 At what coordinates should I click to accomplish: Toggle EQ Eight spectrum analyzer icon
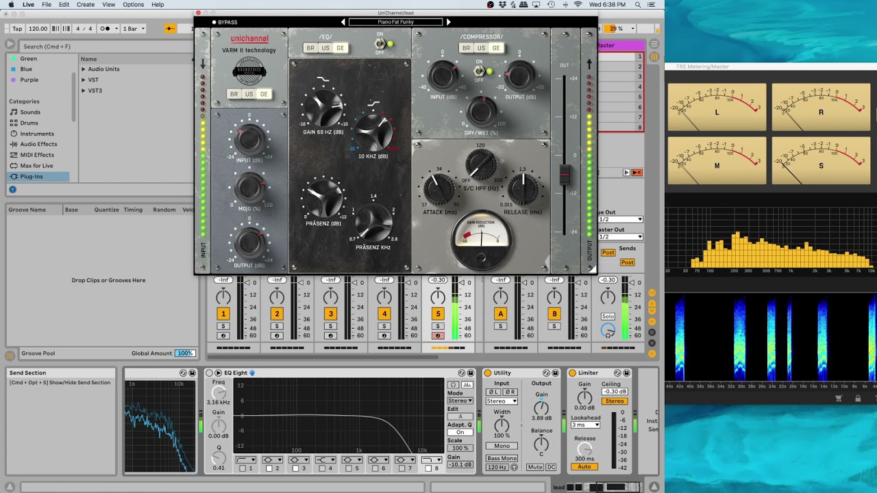467,385
